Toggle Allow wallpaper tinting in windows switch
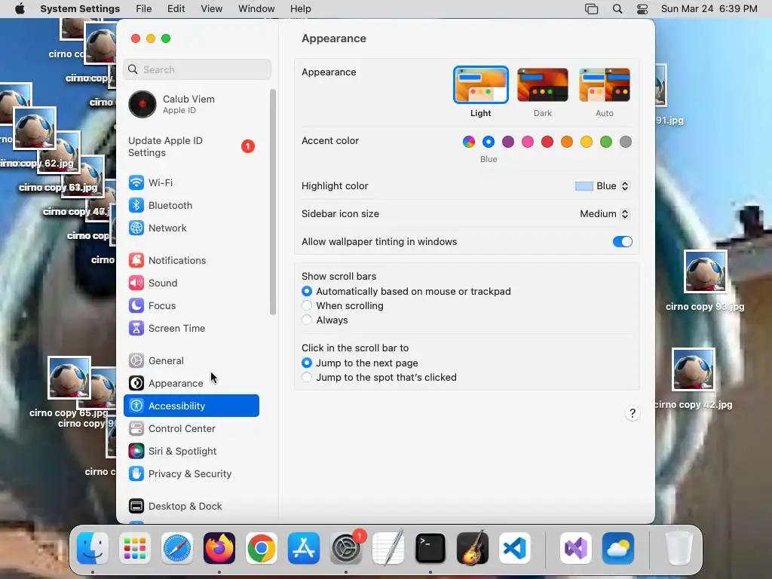772x579 pixels. (x=622, y=242)
